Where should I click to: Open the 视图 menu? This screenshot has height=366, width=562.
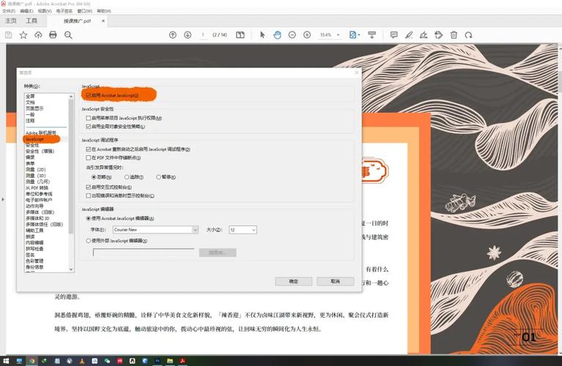coord(45,11)
